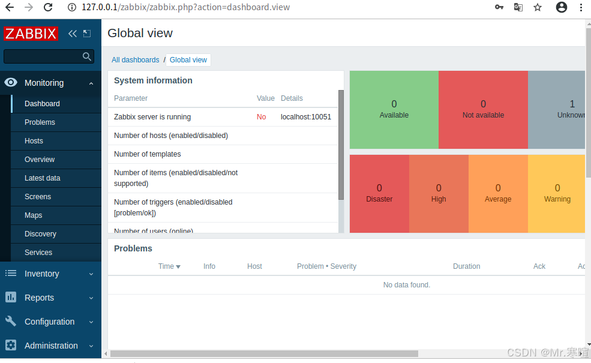591x363 pixels.
Task: Click the 'Problem • Severity' column header
Action: [326, 266]
